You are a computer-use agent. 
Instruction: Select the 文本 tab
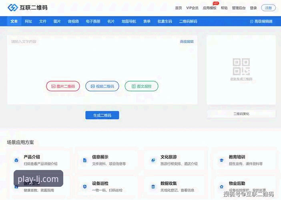(x=14, y=21)
